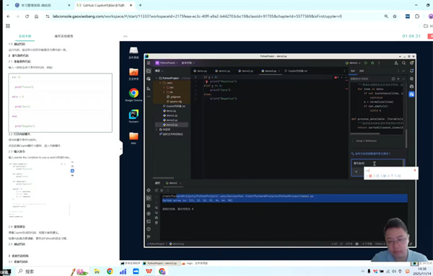433x276 pixels.
Task: Open the Project tool window folder icon
Action: [x=149, y=71]
